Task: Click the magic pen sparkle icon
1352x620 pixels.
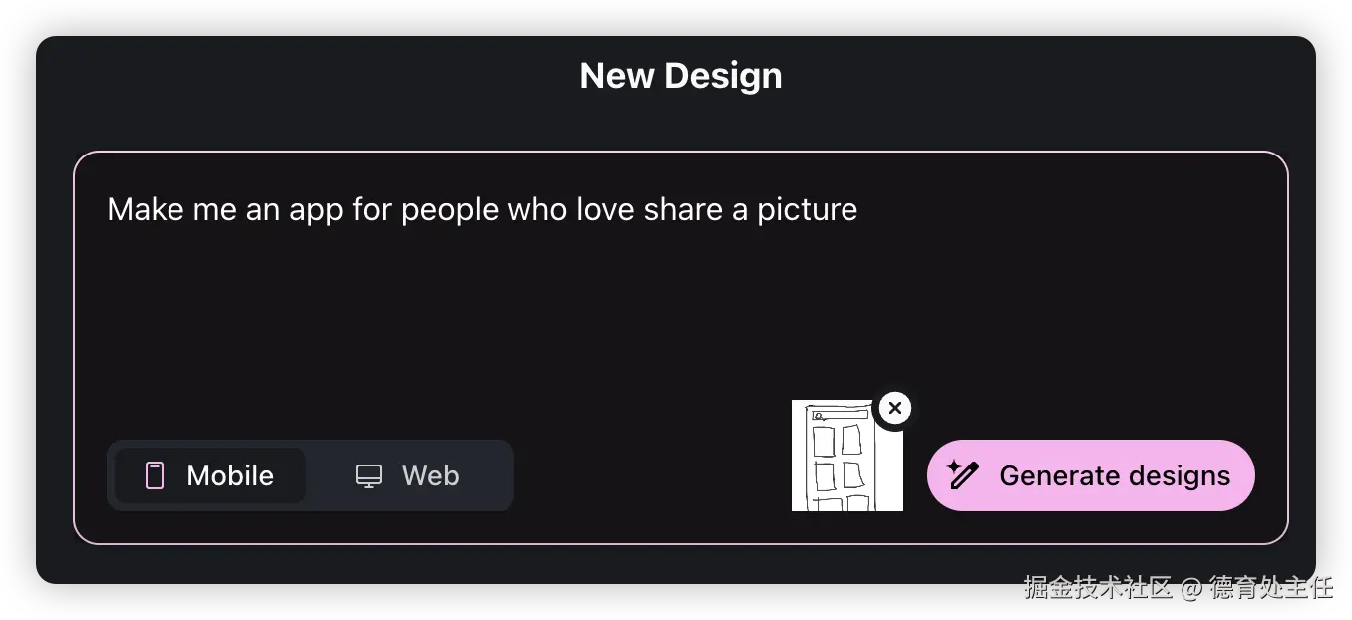Action: pyautogui.click(x=963, y=474)
